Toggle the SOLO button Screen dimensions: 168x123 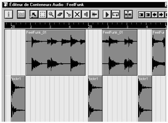point(21,14)
